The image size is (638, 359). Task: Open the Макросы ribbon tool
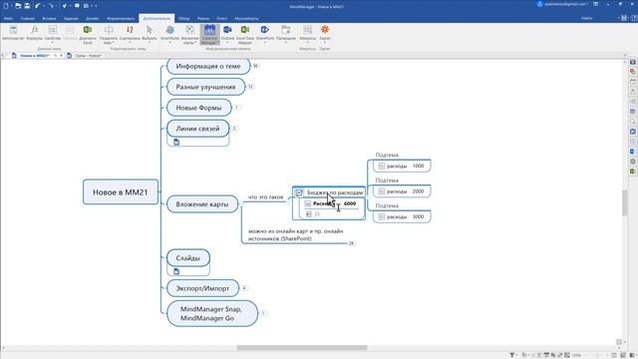point(308,33)
